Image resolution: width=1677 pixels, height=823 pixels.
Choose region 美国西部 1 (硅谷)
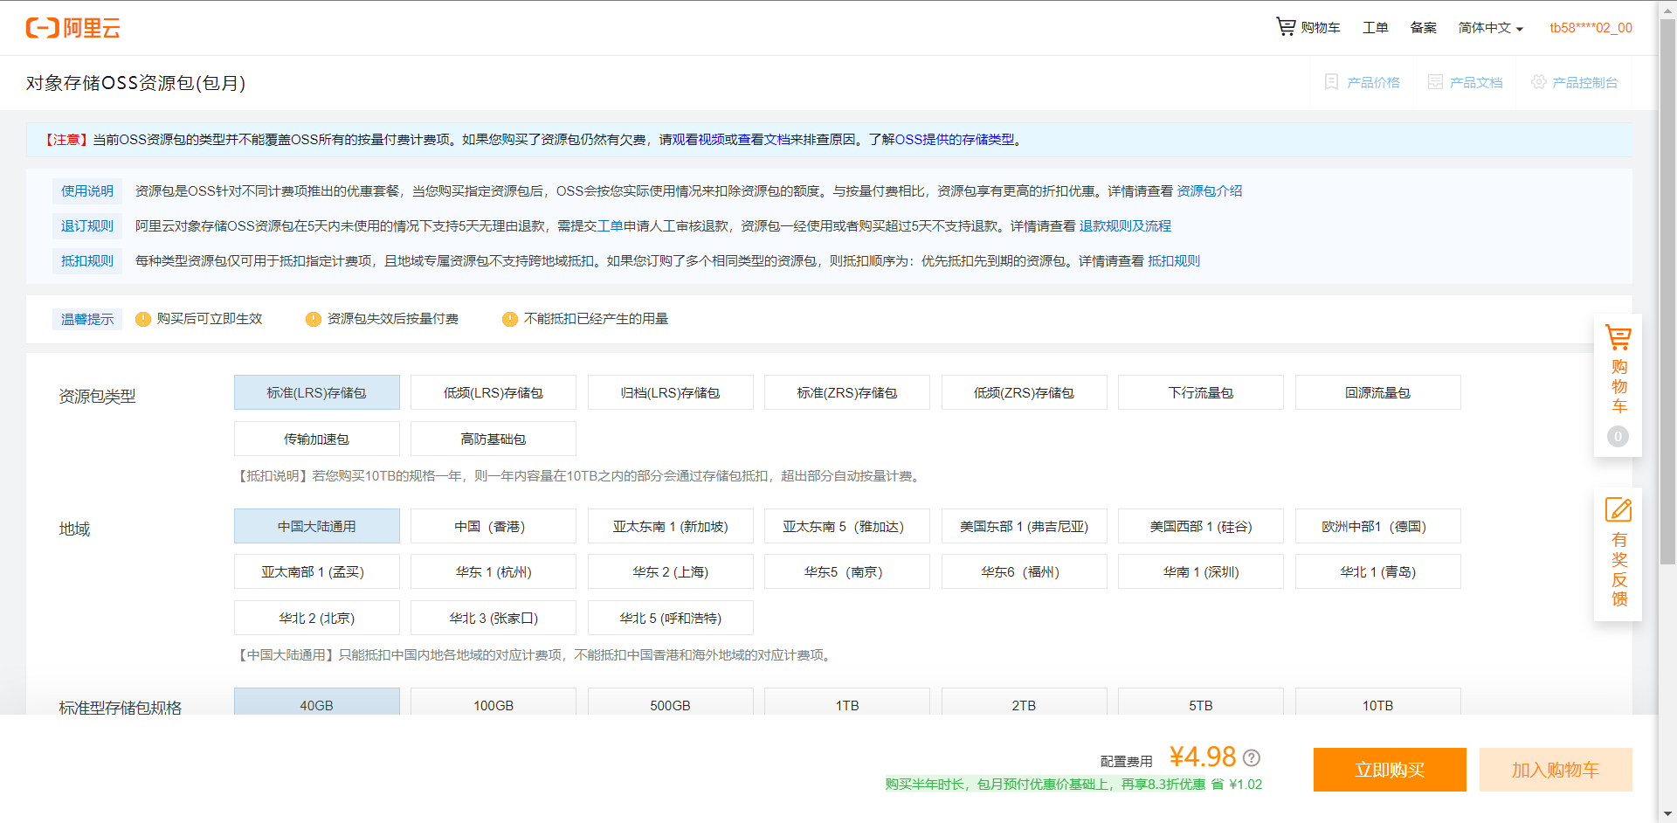[x=1201, y=526]
